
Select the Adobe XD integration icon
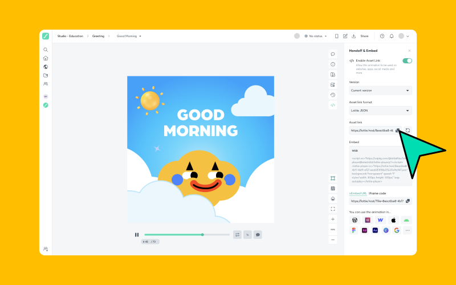[x=364, y=230]
